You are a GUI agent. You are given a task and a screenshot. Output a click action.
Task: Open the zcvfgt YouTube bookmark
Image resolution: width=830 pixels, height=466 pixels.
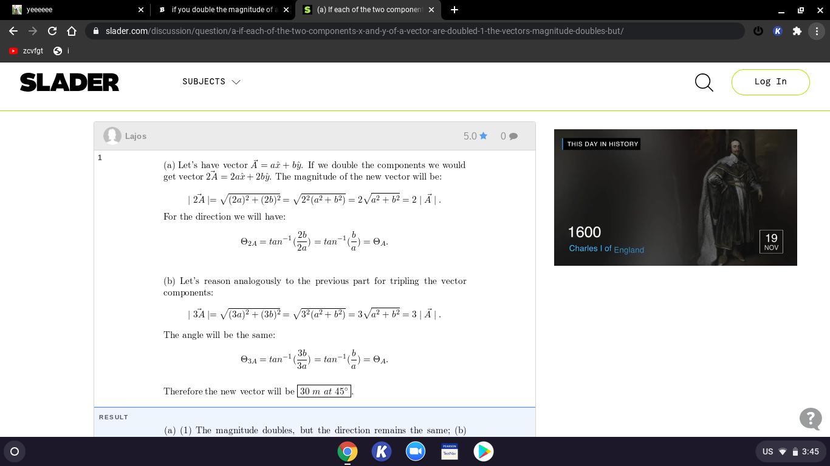(26, 51)
